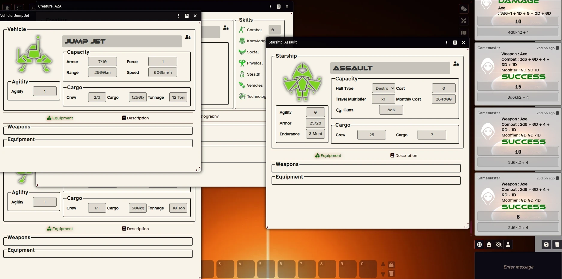
Task: Select the public roll globe mode
Action: coord(479,244)
